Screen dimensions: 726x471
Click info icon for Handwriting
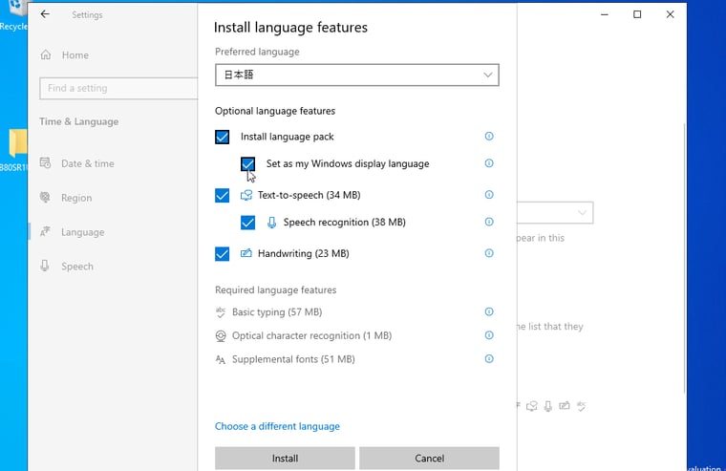[489, 253]
